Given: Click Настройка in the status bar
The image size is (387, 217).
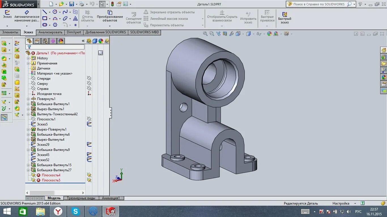Looking at the screenshot, I should coord(341,203).
